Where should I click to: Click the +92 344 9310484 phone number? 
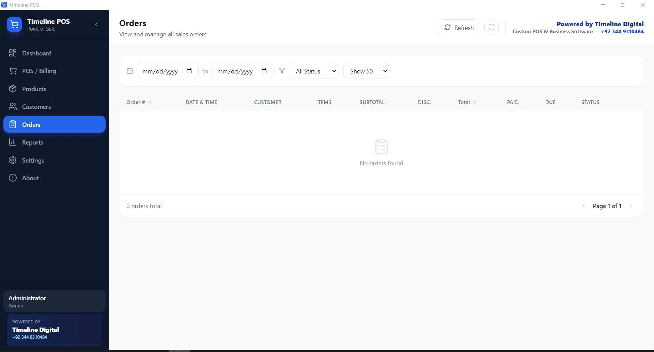[x=622, y=31]
